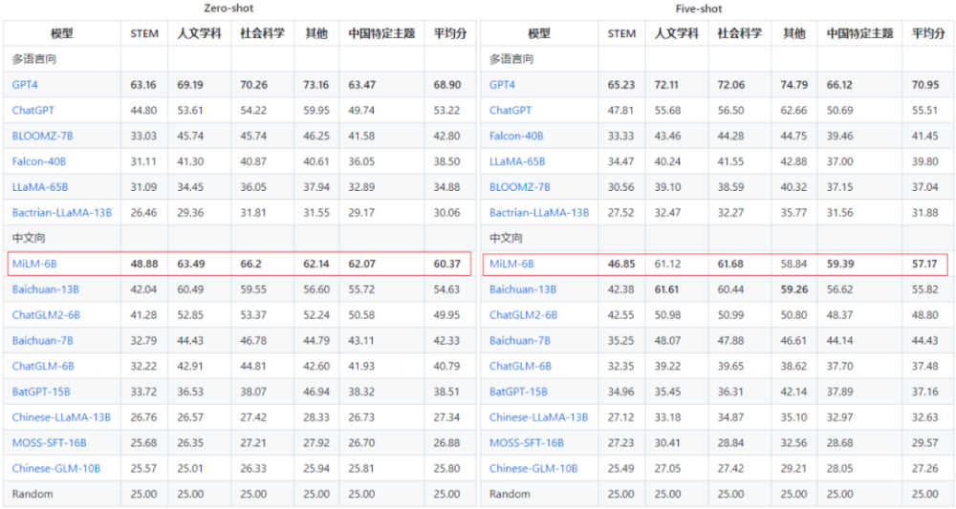
Task: Open BatGPT-15B link in Zero-shot table
Action: click(x=41, y=392)
